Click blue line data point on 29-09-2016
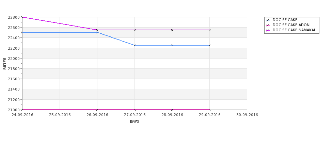Image resolution: width=332 pixels, height=146 pixels. click(210, 45)
